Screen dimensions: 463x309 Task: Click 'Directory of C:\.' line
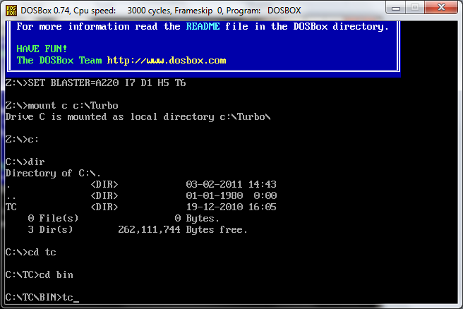tap(53, 174)
